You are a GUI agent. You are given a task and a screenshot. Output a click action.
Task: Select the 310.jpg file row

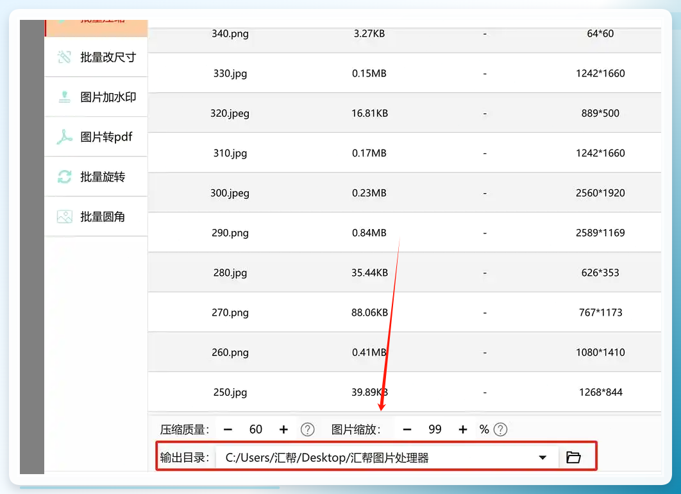[405, 153]
